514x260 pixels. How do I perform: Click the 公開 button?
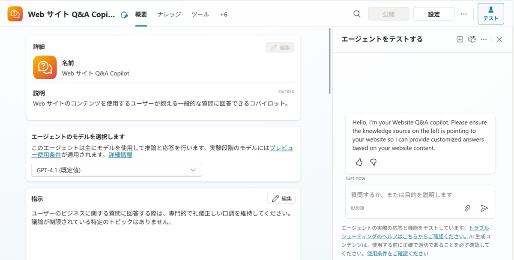[388, 14]
